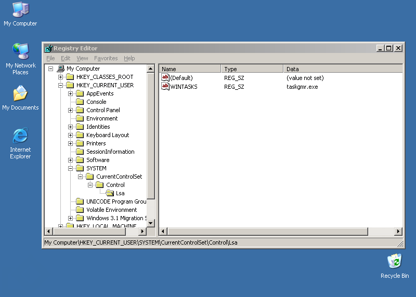Click the tree pane scroll down arrow
This screenshot has height=297, width=416.
click(151, 223)
